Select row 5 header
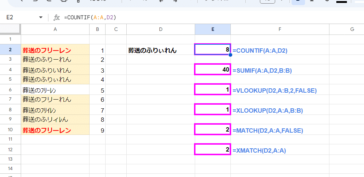The width and height of the screenshot is (364, 177). 11,80
